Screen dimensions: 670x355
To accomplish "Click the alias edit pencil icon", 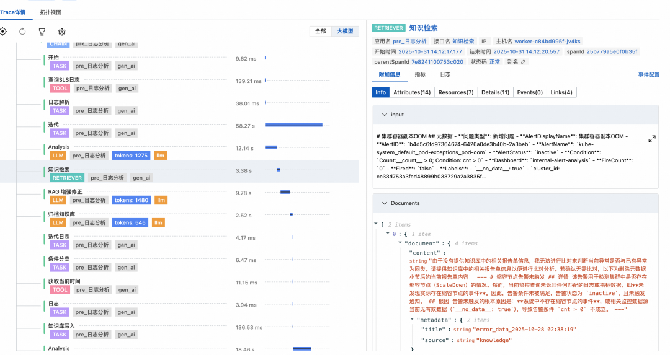I will click(x=523, y=62).
